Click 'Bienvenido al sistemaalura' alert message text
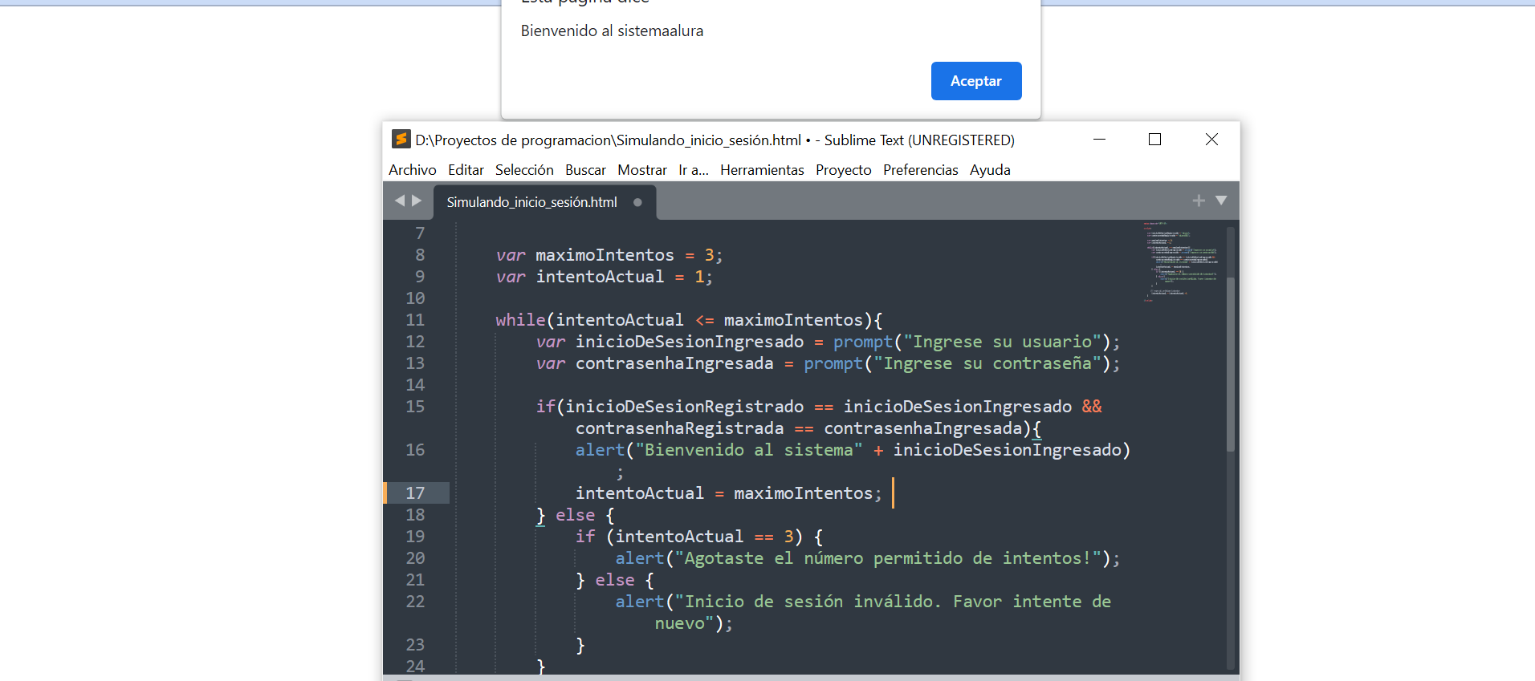The width and height of the screenshot is (1535, 681). pyautogui.click(x=612, y=30)
